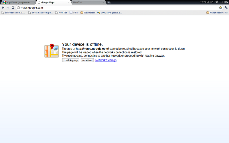Open the www.corp.google.c... bookmark
Screen dimensions: 229x143
point(110,13)
